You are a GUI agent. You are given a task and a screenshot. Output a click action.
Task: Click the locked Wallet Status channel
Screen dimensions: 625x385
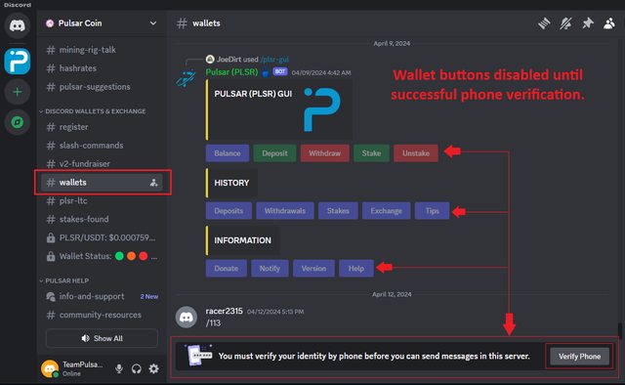(102, 256)
